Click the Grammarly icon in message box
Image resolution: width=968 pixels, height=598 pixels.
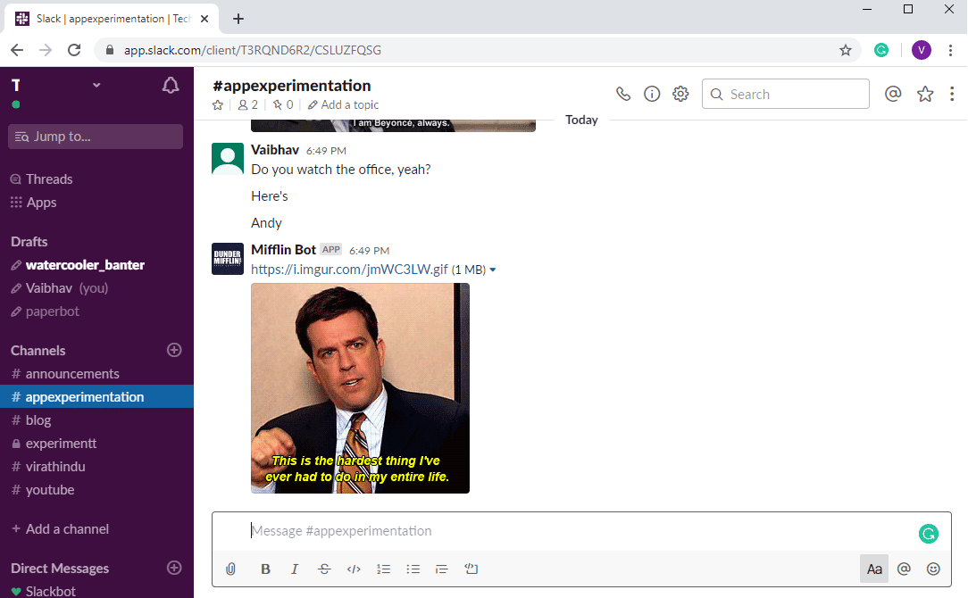(929, 534)
